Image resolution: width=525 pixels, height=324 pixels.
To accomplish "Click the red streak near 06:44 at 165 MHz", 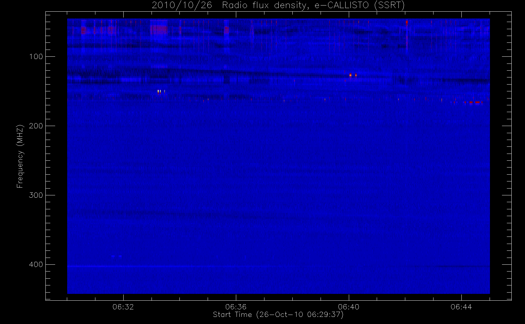I will pos(473,102).
